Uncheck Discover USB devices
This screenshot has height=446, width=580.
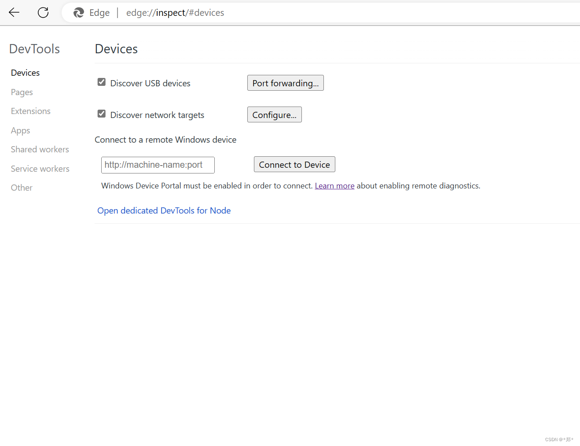point(102,82)
